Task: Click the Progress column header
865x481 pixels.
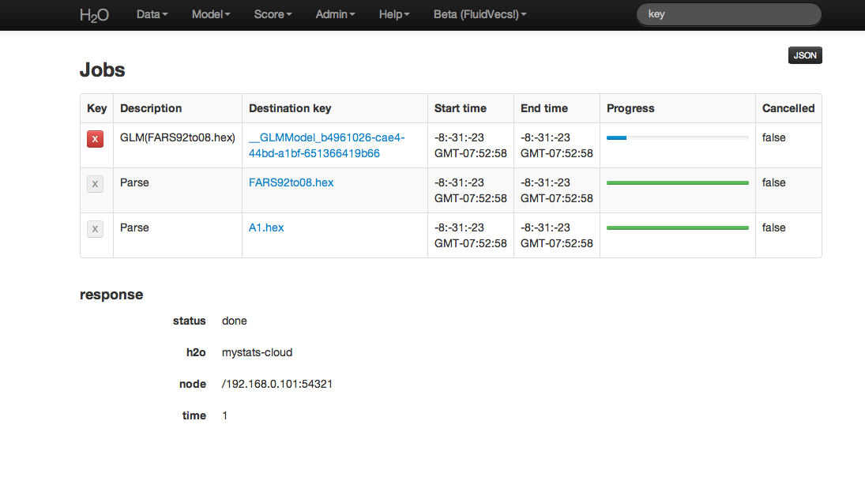Action: coord(630,108)
